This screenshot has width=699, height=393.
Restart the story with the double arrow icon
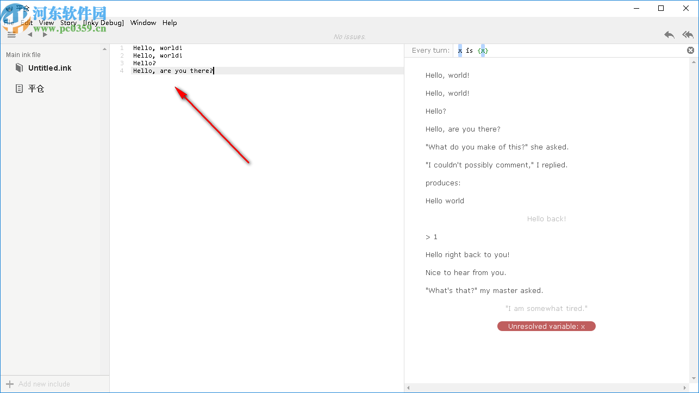click(688, 35)
